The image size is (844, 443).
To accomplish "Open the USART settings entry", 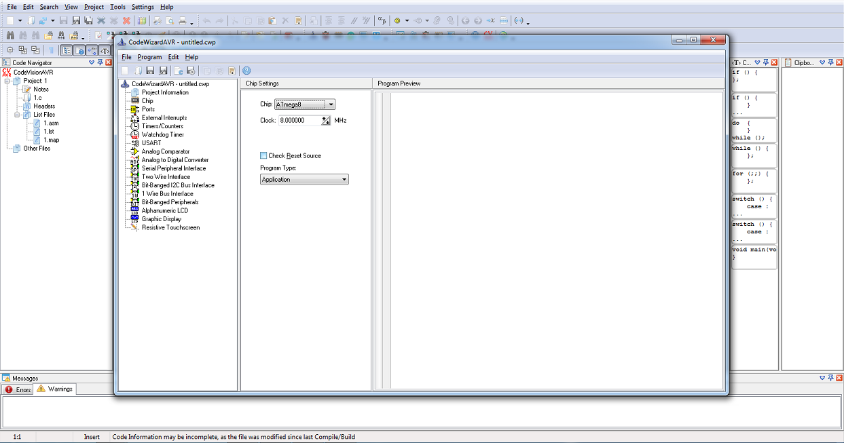I will 151,143.
